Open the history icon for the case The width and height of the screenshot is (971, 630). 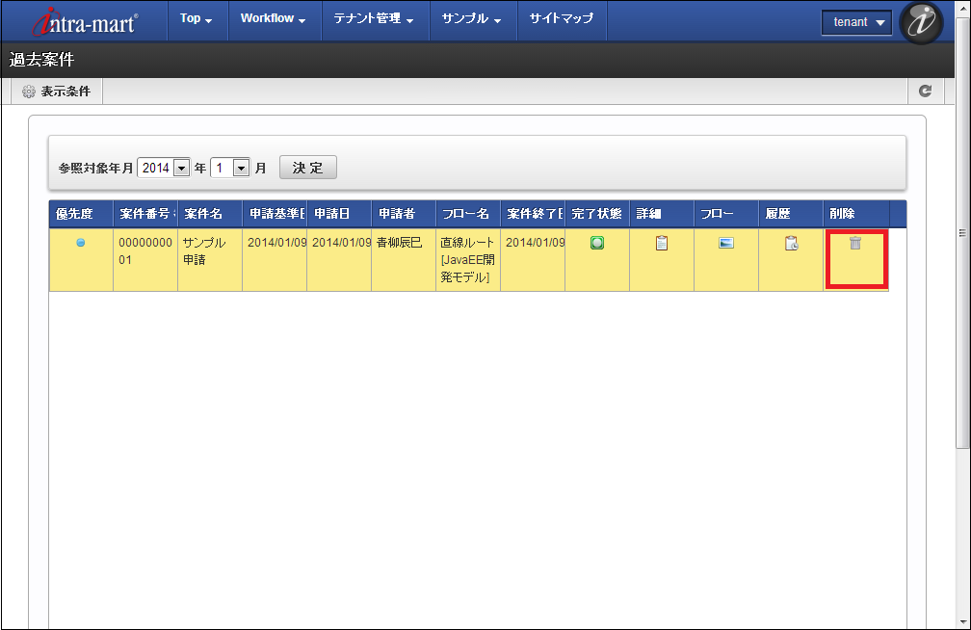(791, 244)
